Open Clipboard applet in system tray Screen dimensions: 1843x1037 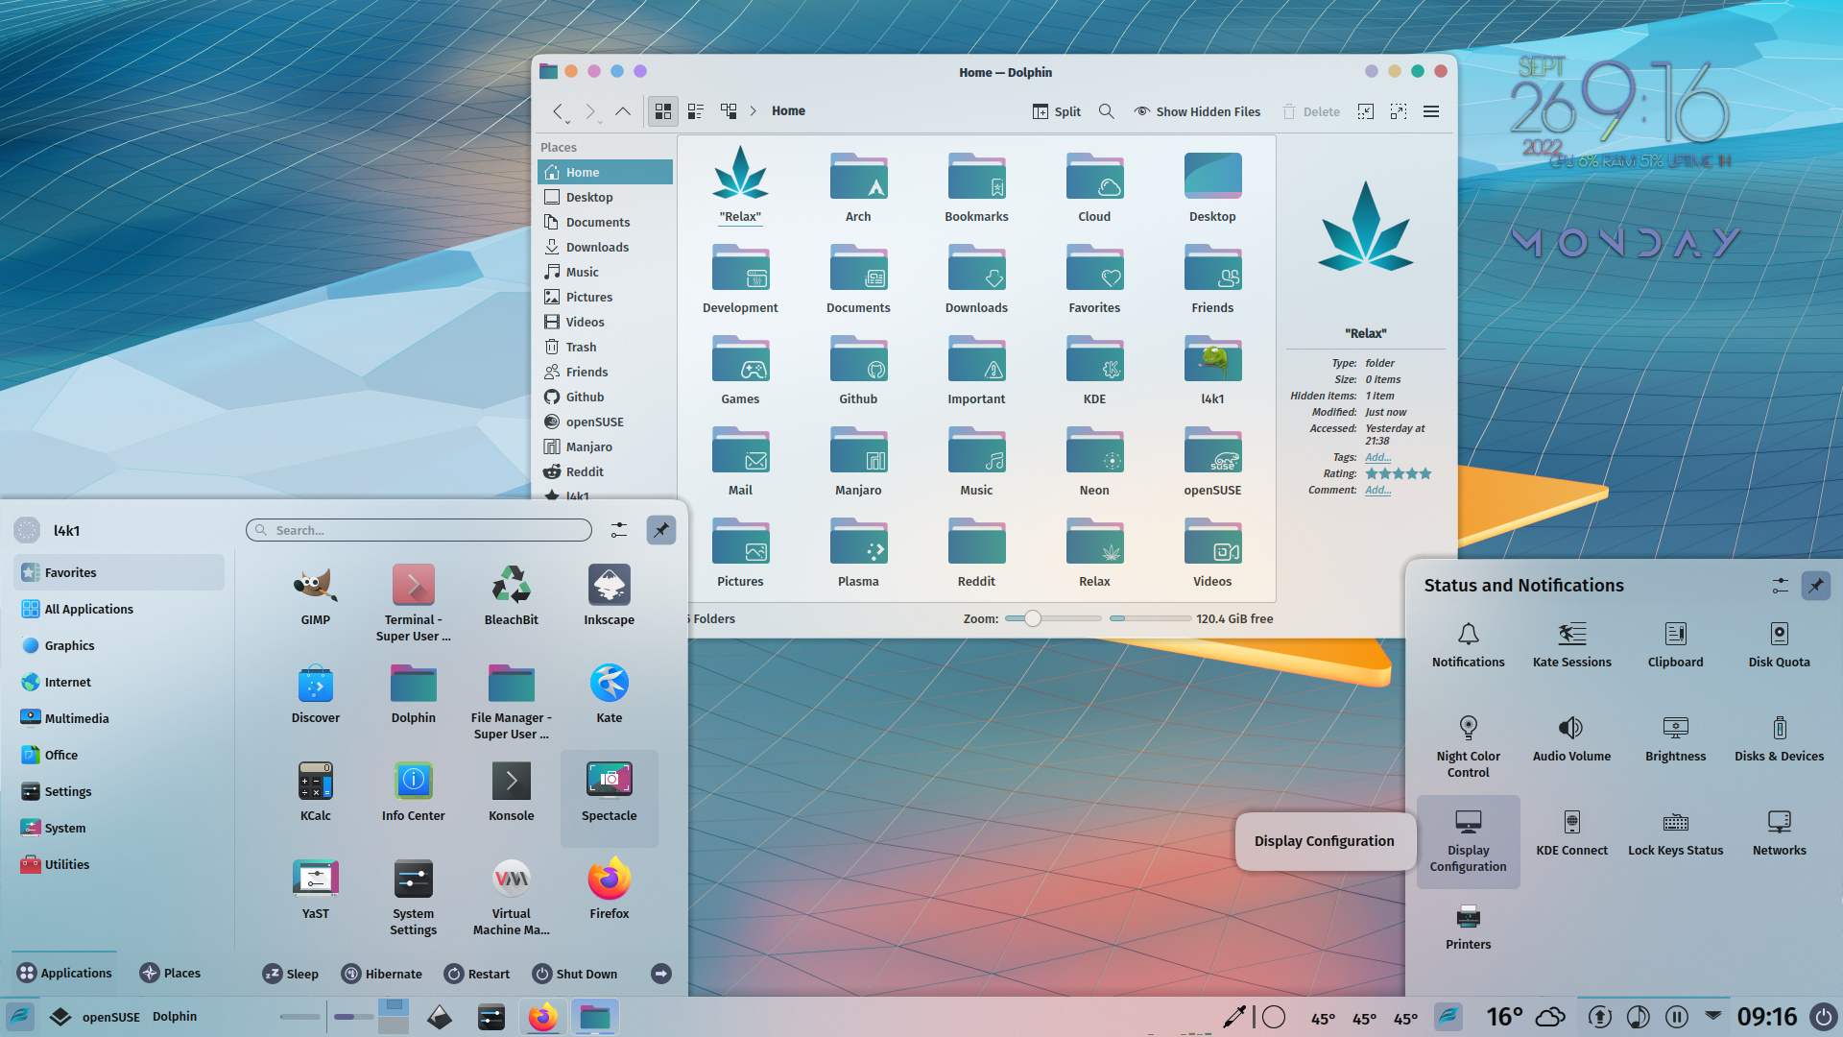click(x=1675, y=644)
